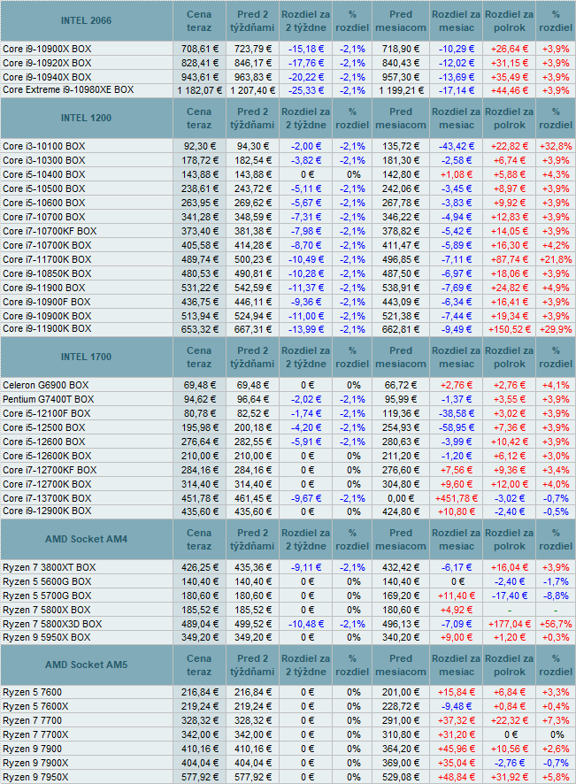Click the Core i9-10900F BOX row name

coord(47,302)
